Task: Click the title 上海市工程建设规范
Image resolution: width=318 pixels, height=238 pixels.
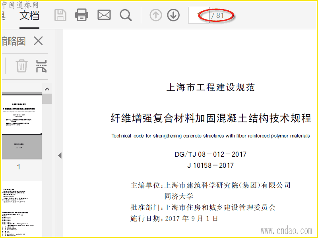Action: pos(211,87)
